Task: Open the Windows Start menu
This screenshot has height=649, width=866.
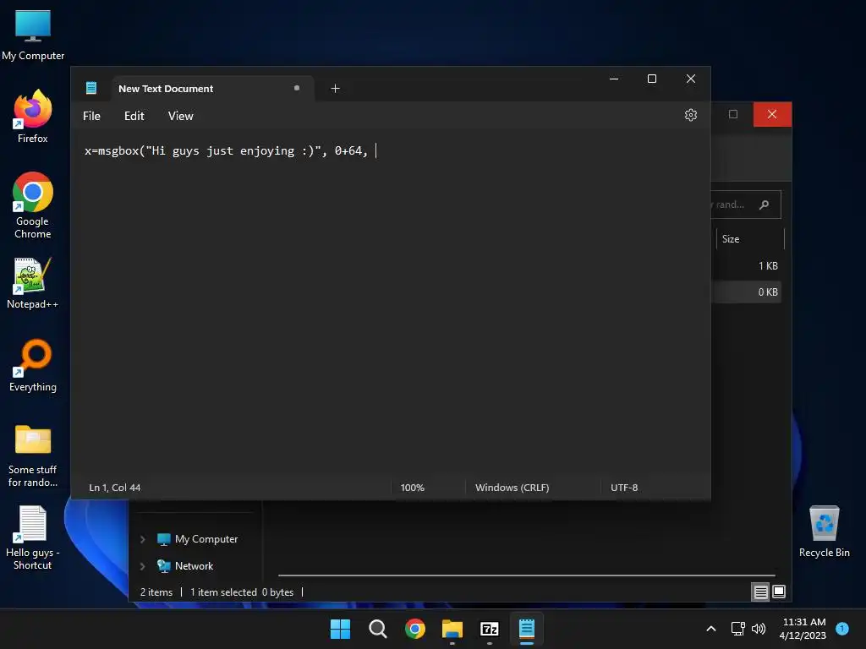Action: point(340,629)
